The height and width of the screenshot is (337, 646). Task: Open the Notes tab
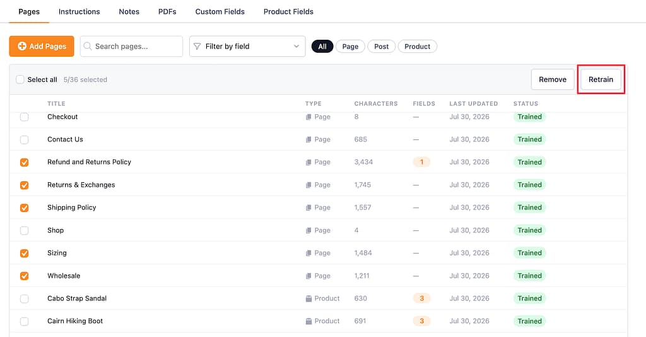tap(129, 11)
